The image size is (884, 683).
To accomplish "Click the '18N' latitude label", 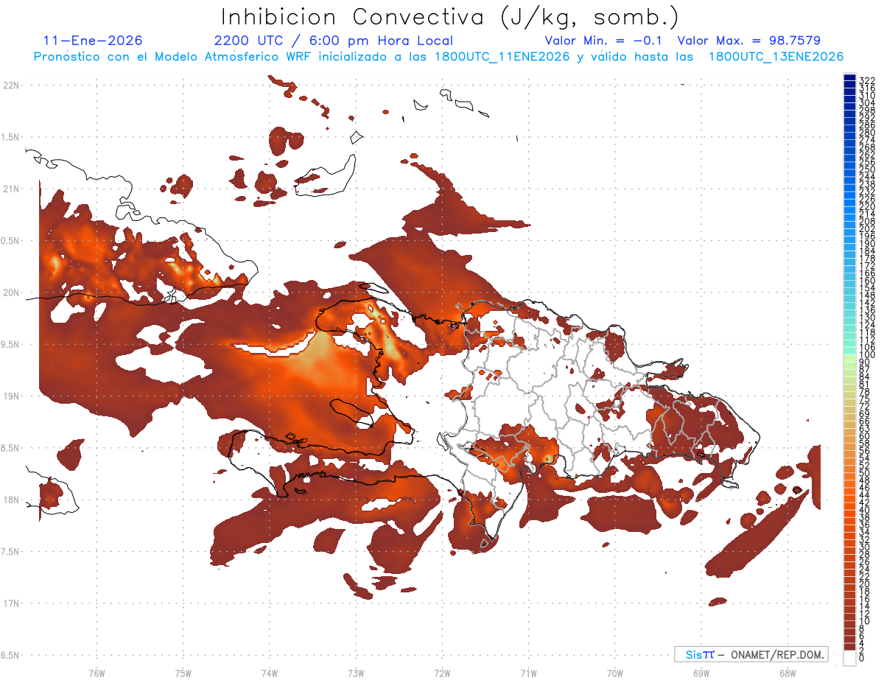I will click(x=11, y=500).
